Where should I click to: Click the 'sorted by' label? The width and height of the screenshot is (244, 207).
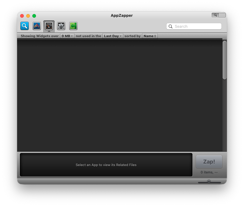(132, 36)
